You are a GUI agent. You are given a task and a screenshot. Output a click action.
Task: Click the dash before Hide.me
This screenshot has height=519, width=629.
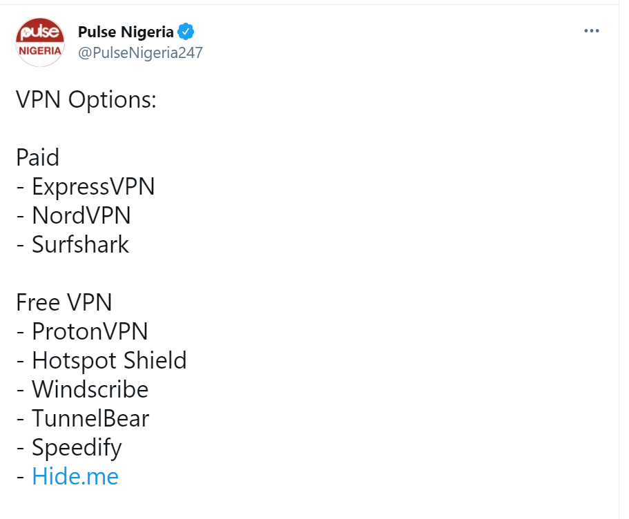point(21,477)
